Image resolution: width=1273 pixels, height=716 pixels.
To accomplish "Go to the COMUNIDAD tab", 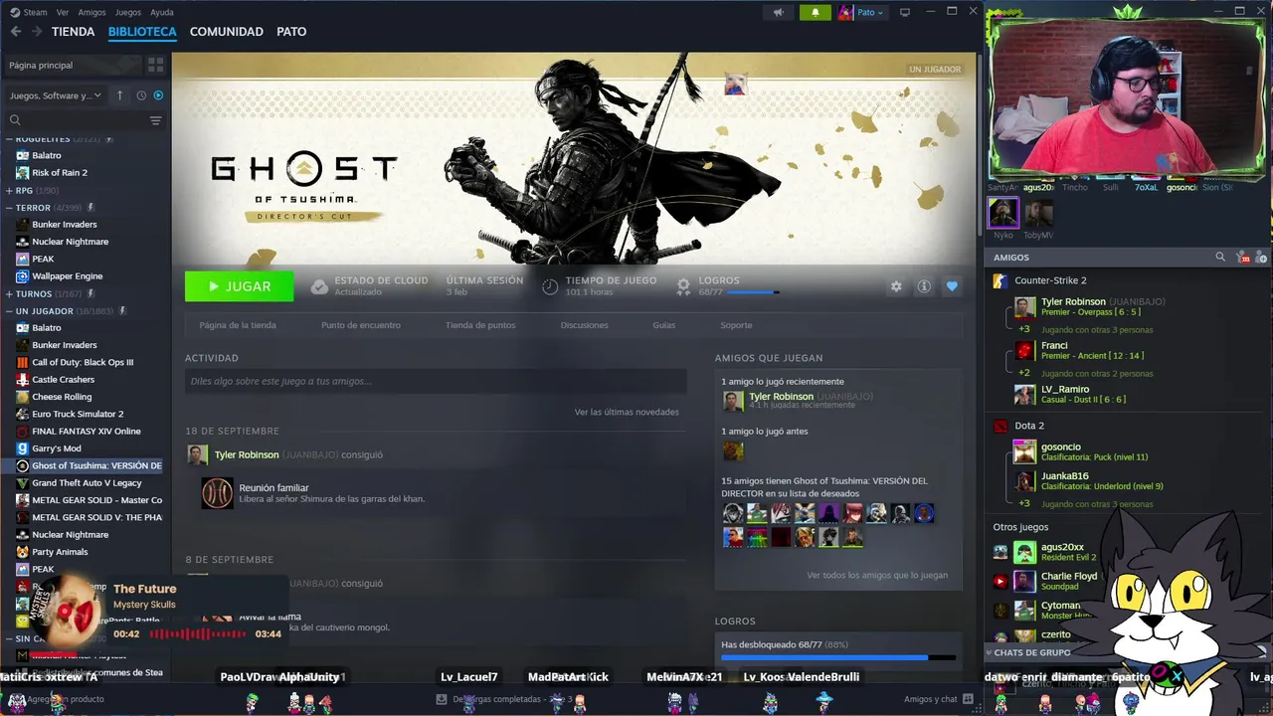I will click(227, 32).
